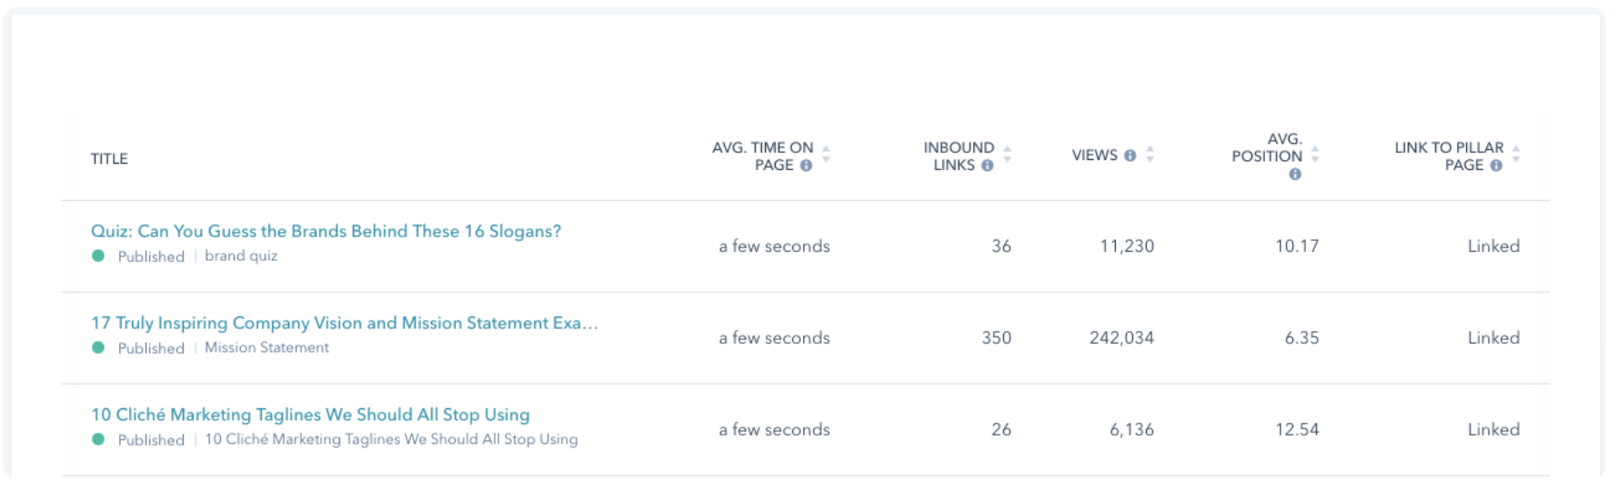Screen dimensions: 1617x491
Task: Sort by Avg. Position arrows
Action: 1315,154
